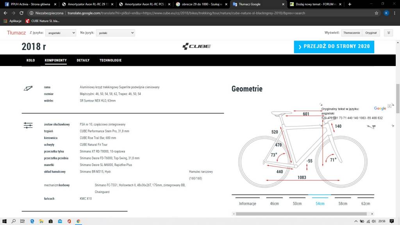
Task: Select the 58cm frame size
Action: [x=343, y=203]
